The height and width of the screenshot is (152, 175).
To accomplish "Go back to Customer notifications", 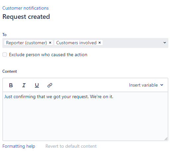I will (x=26, y=8).
